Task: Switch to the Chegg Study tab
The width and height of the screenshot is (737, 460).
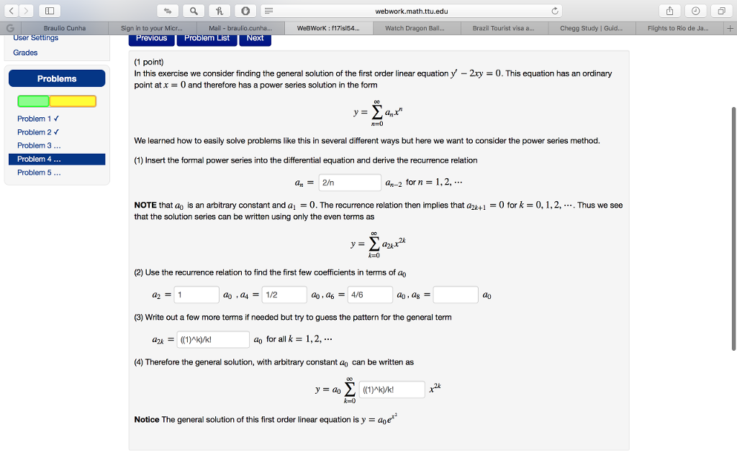Action: pyautogui.click(x=592, y=28)
